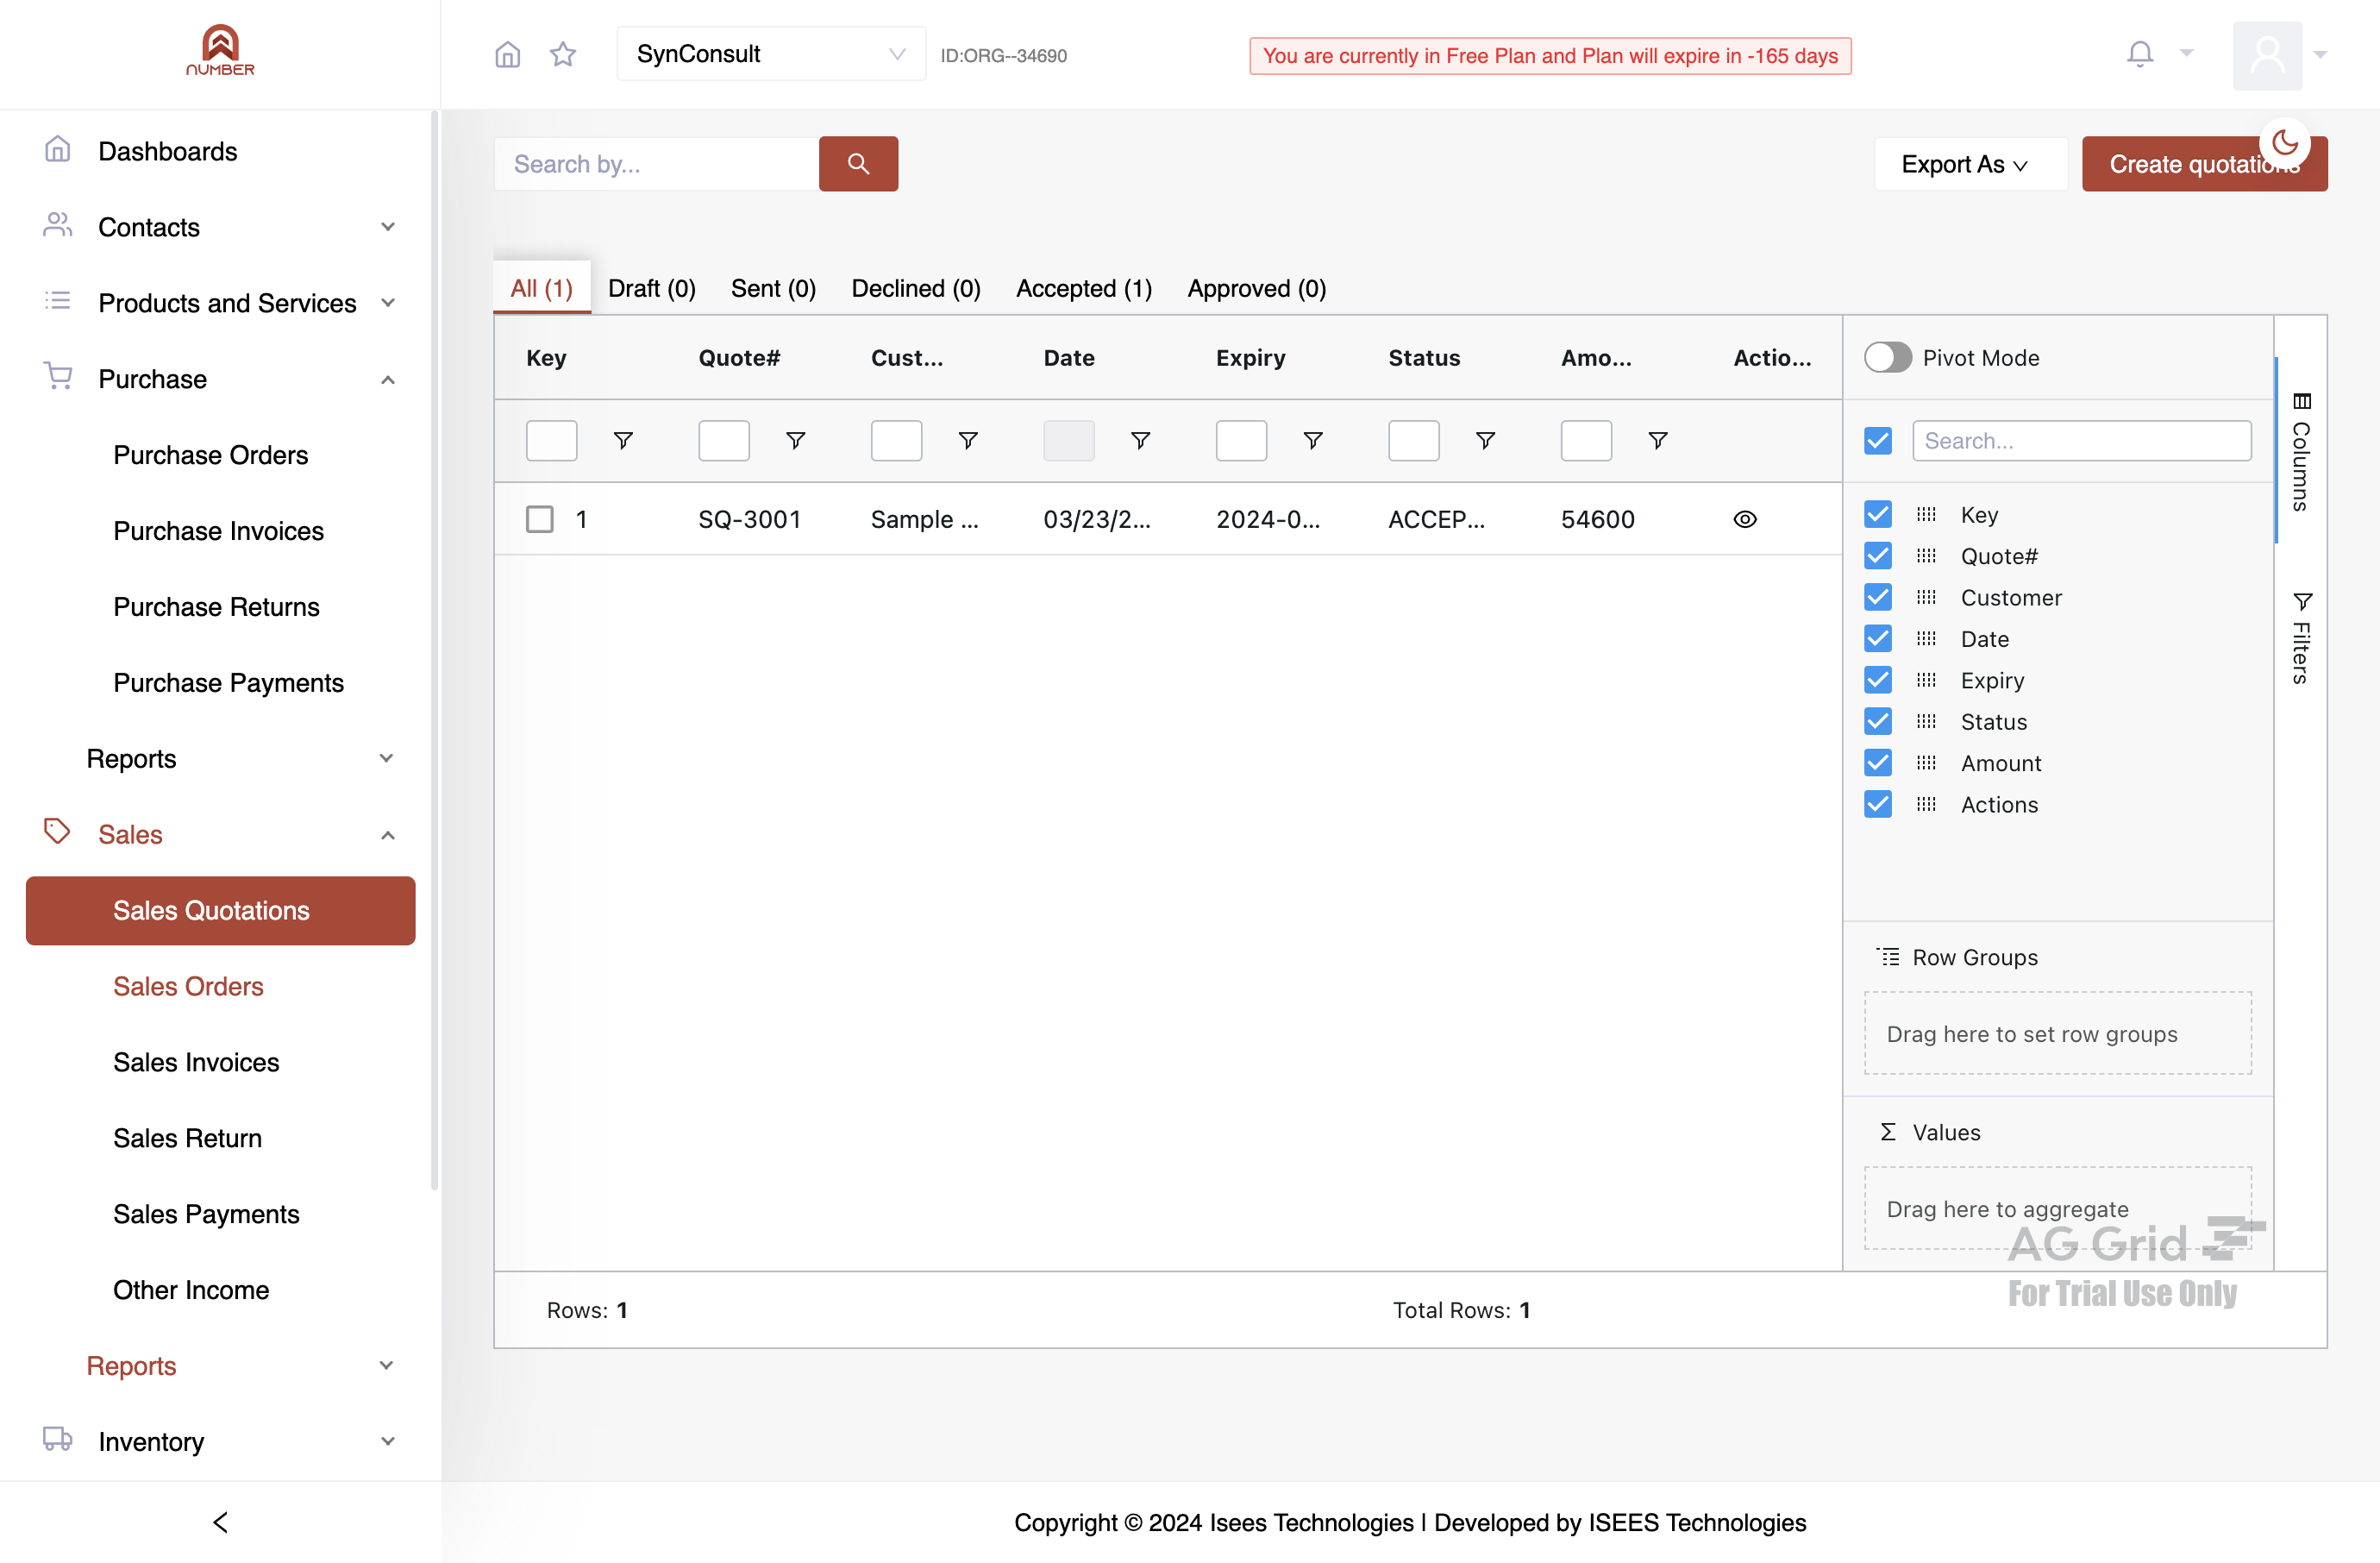Uncheck the Actions column checkbox
This screenshot has width=2380, height=1563.
tap(1877, 804)
